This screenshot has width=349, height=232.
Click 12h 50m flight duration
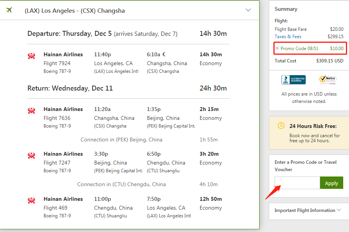(x=211, y=199)
